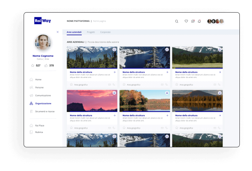This screenshot has width=252, height=171.
Task: Click the star icon beside 527
Action: pos(33,65)
